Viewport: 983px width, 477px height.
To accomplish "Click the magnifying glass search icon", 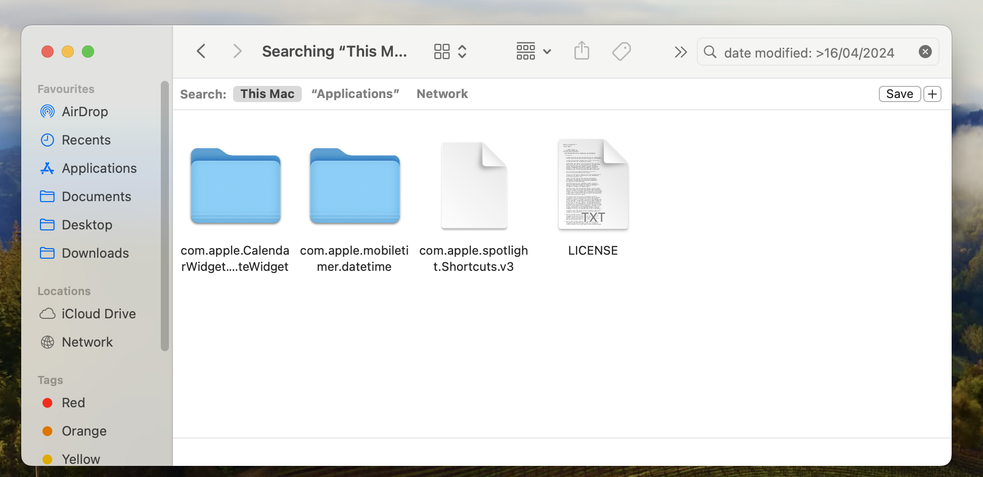I will 710,52.
